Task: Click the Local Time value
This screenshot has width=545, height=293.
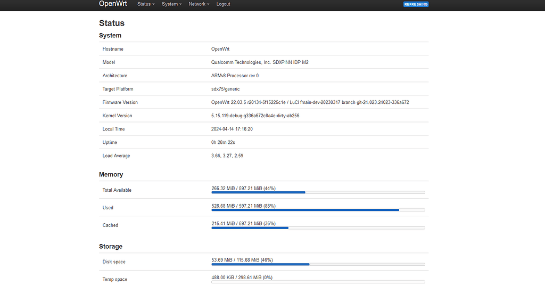Action: coord(232,129)
